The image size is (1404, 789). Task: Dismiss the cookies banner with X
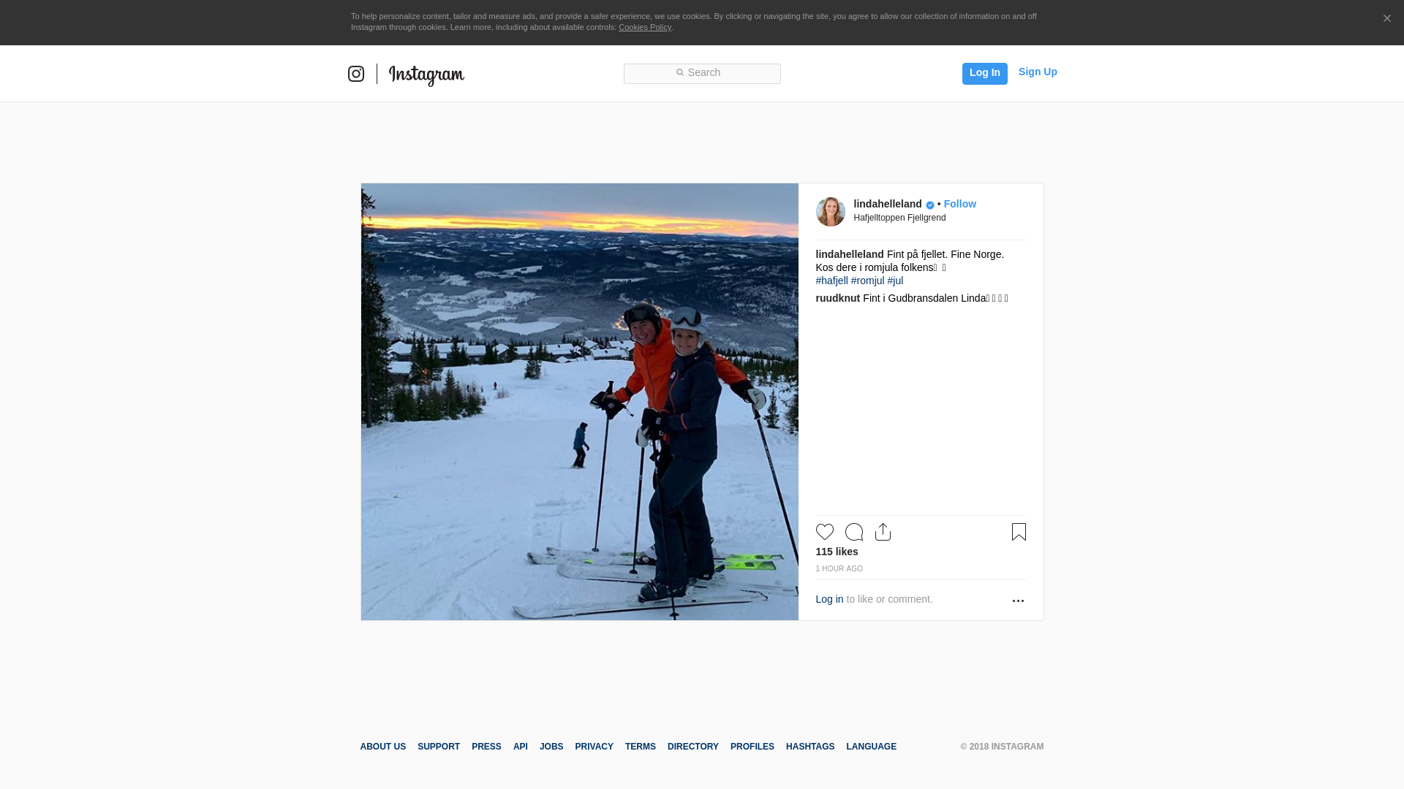click(1386, 19)
